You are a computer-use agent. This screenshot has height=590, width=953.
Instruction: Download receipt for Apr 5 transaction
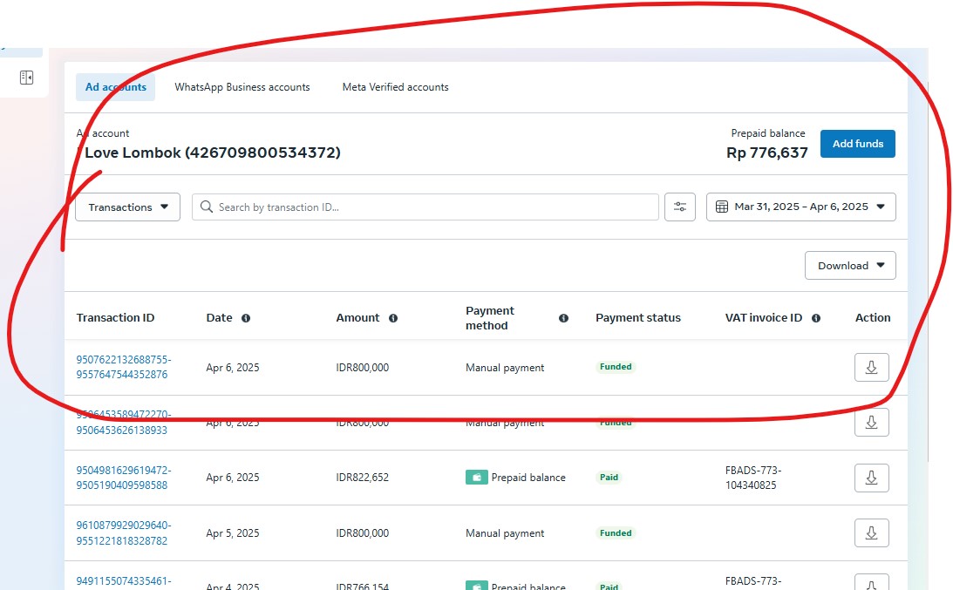coord(871,533)
